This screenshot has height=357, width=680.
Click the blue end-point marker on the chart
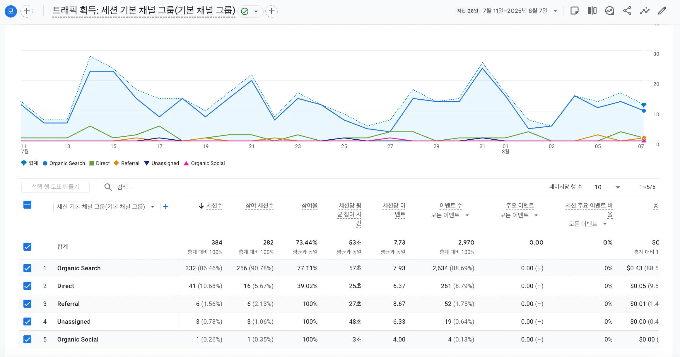[644, 111]
